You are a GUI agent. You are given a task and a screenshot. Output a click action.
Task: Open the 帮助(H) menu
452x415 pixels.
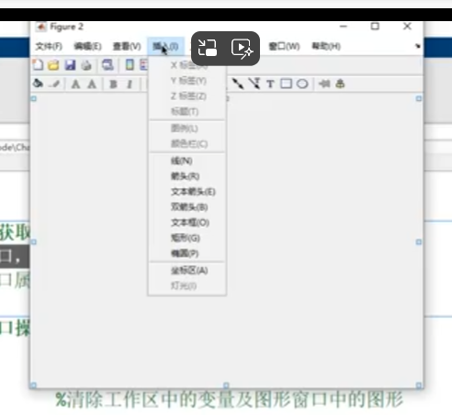(x=326, y=46)
